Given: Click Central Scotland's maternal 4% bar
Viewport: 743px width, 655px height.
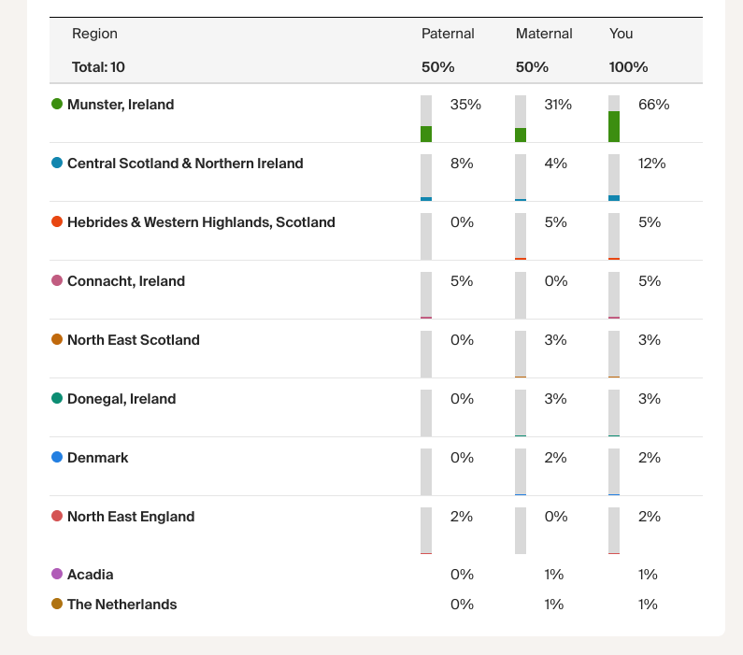Looking at the screenshot, I should 521,178.
